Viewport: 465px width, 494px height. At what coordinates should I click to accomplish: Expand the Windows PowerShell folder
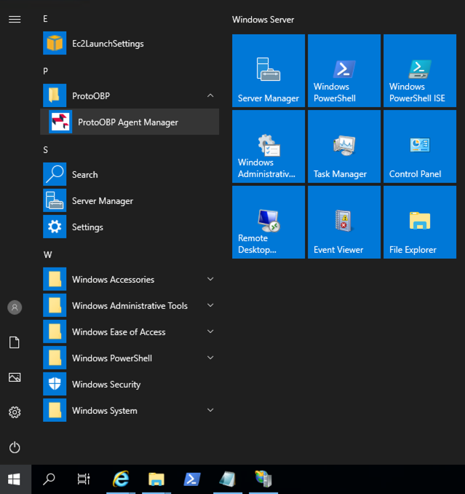click(x=130, y=358)
